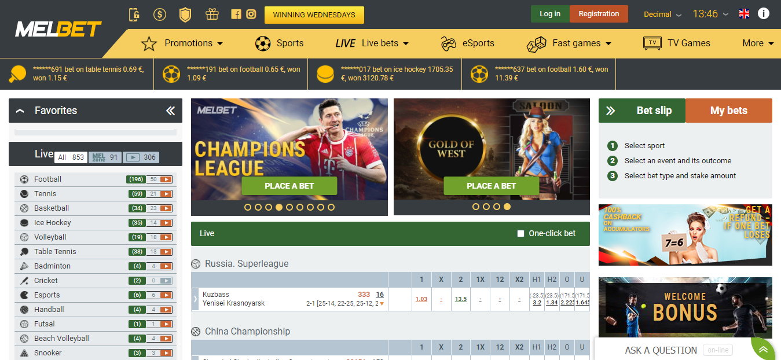Click the dollar payments icon
Viewport: 781px width, 360px height.
[x=160, y=14]
